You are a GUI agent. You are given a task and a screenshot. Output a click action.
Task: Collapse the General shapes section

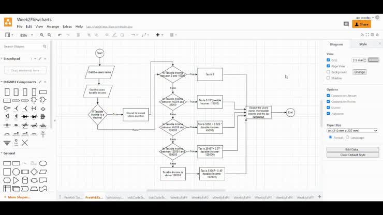2,153
